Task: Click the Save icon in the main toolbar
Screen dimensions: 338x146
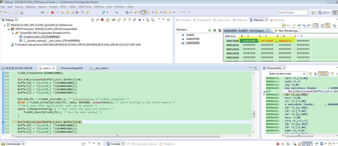Action: click(9, 13)
